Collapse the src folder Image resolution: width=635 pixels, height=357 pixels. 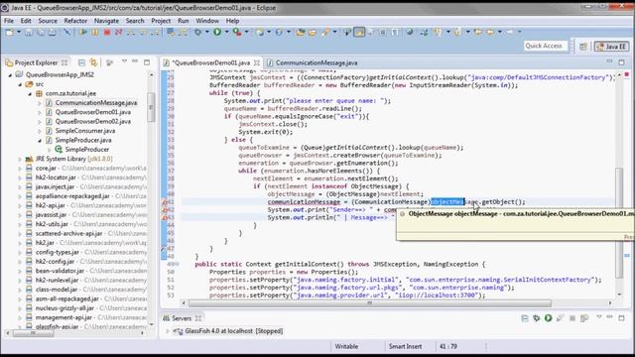coord(20,84)
